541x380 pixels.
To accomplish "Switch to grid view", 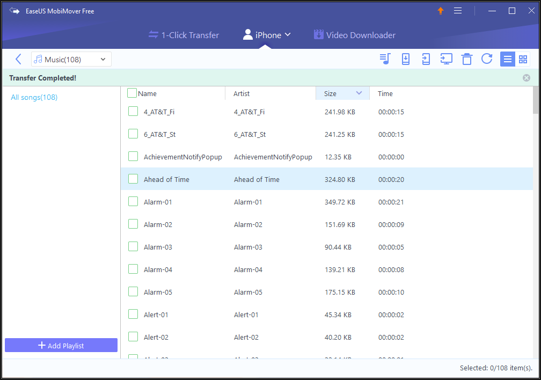I will [523, 59].
